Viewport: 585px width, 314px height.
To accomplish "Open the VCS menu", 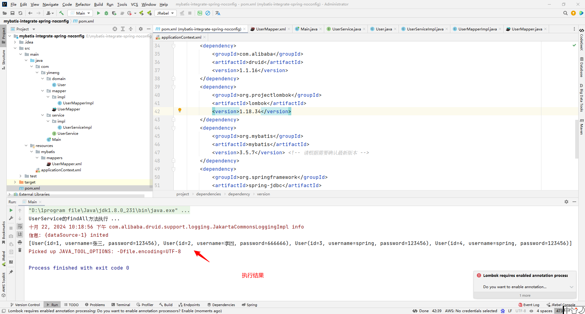I will coord(134,4).
